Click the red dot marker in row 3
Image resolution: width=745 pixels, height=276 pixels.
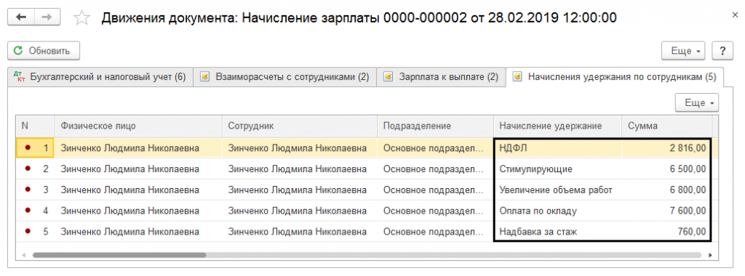[x=28, y=190]
